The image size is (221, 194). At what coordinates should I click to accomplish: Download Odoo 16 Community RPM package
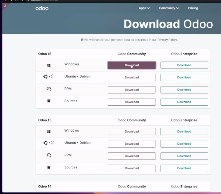tap(132, 90)
